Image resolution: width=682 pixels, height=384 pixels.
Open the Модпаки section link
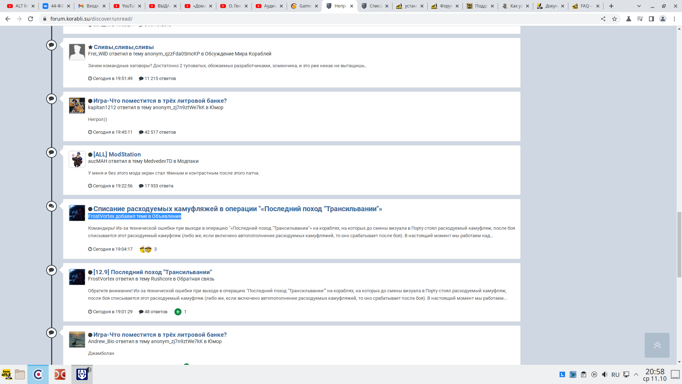[188, 161]
